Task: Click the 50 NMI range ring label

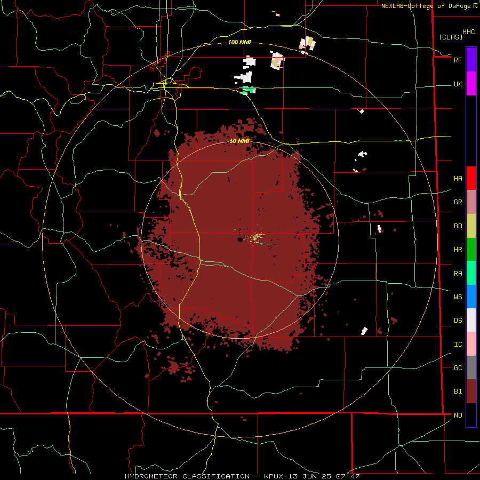Action: (239, 141)
